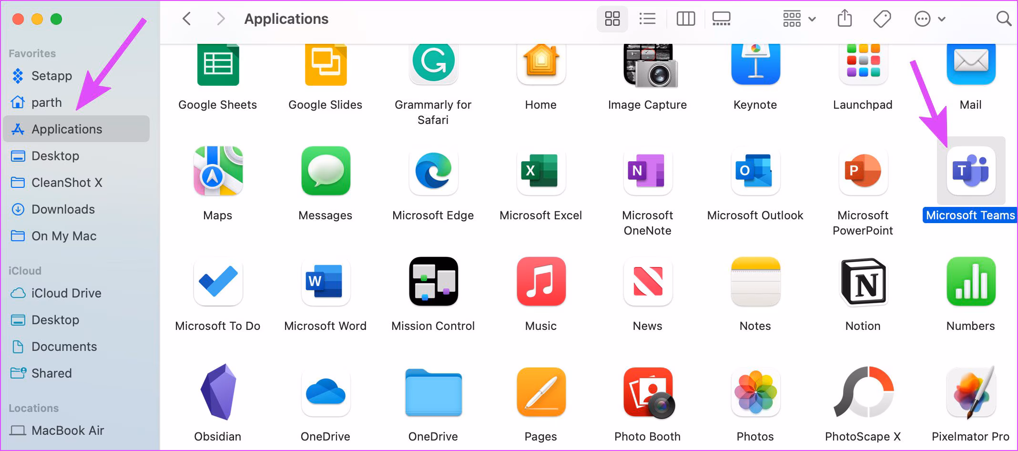Screen dimensions: 1018x451
Task: Click the Microsoft OneNote icon
Action: [648, 171]
